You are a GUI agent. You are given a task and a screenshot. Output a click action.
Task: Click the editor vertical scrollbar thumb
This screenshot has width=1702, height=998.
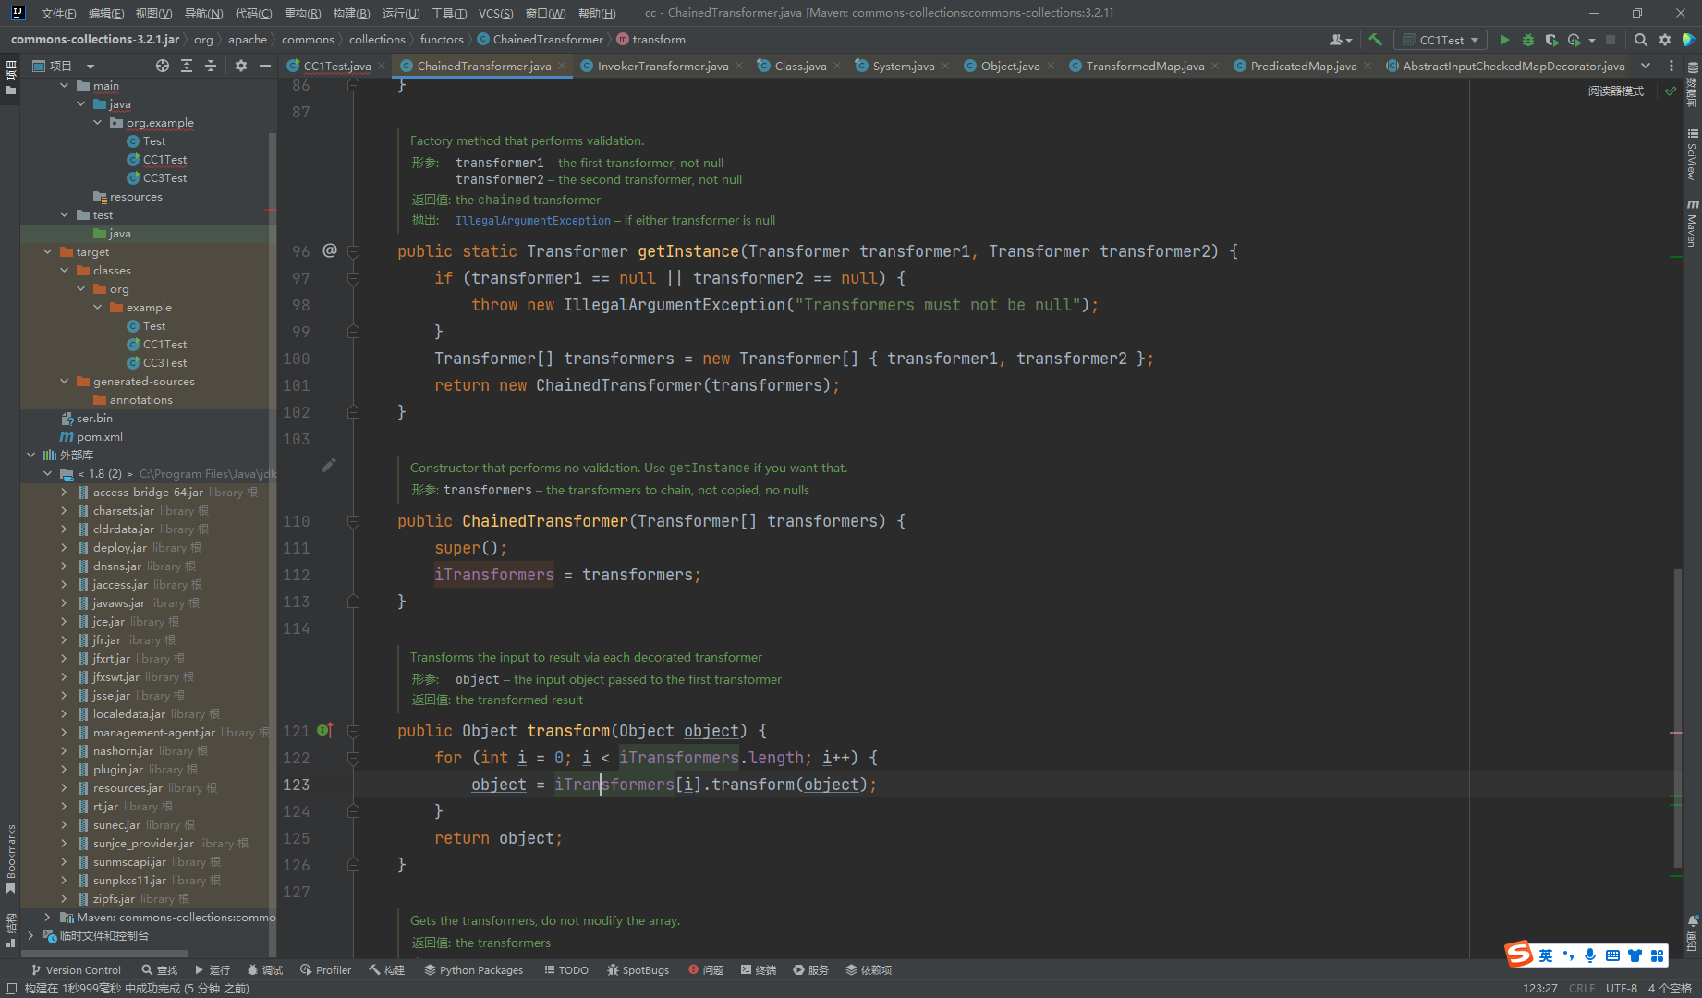[1676, 718]
